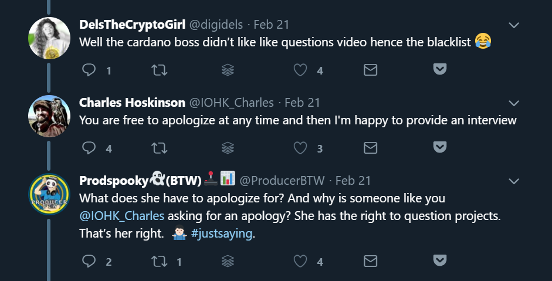The image size is (552, 281).
Task: View DelsTheCryptoGirl's profile avatar
Action: (49, 38)
